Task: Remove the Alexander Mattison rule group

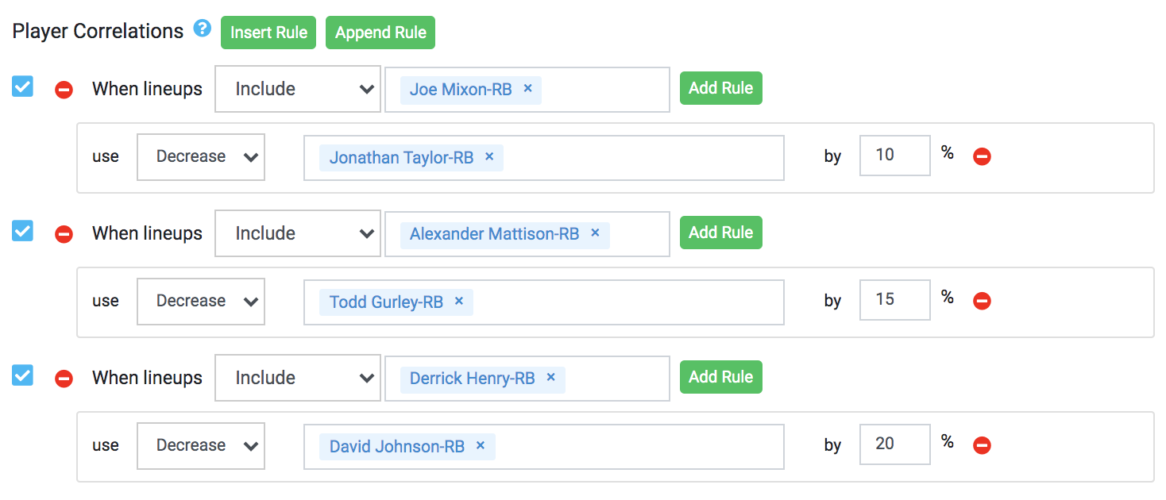Action: 64,234
